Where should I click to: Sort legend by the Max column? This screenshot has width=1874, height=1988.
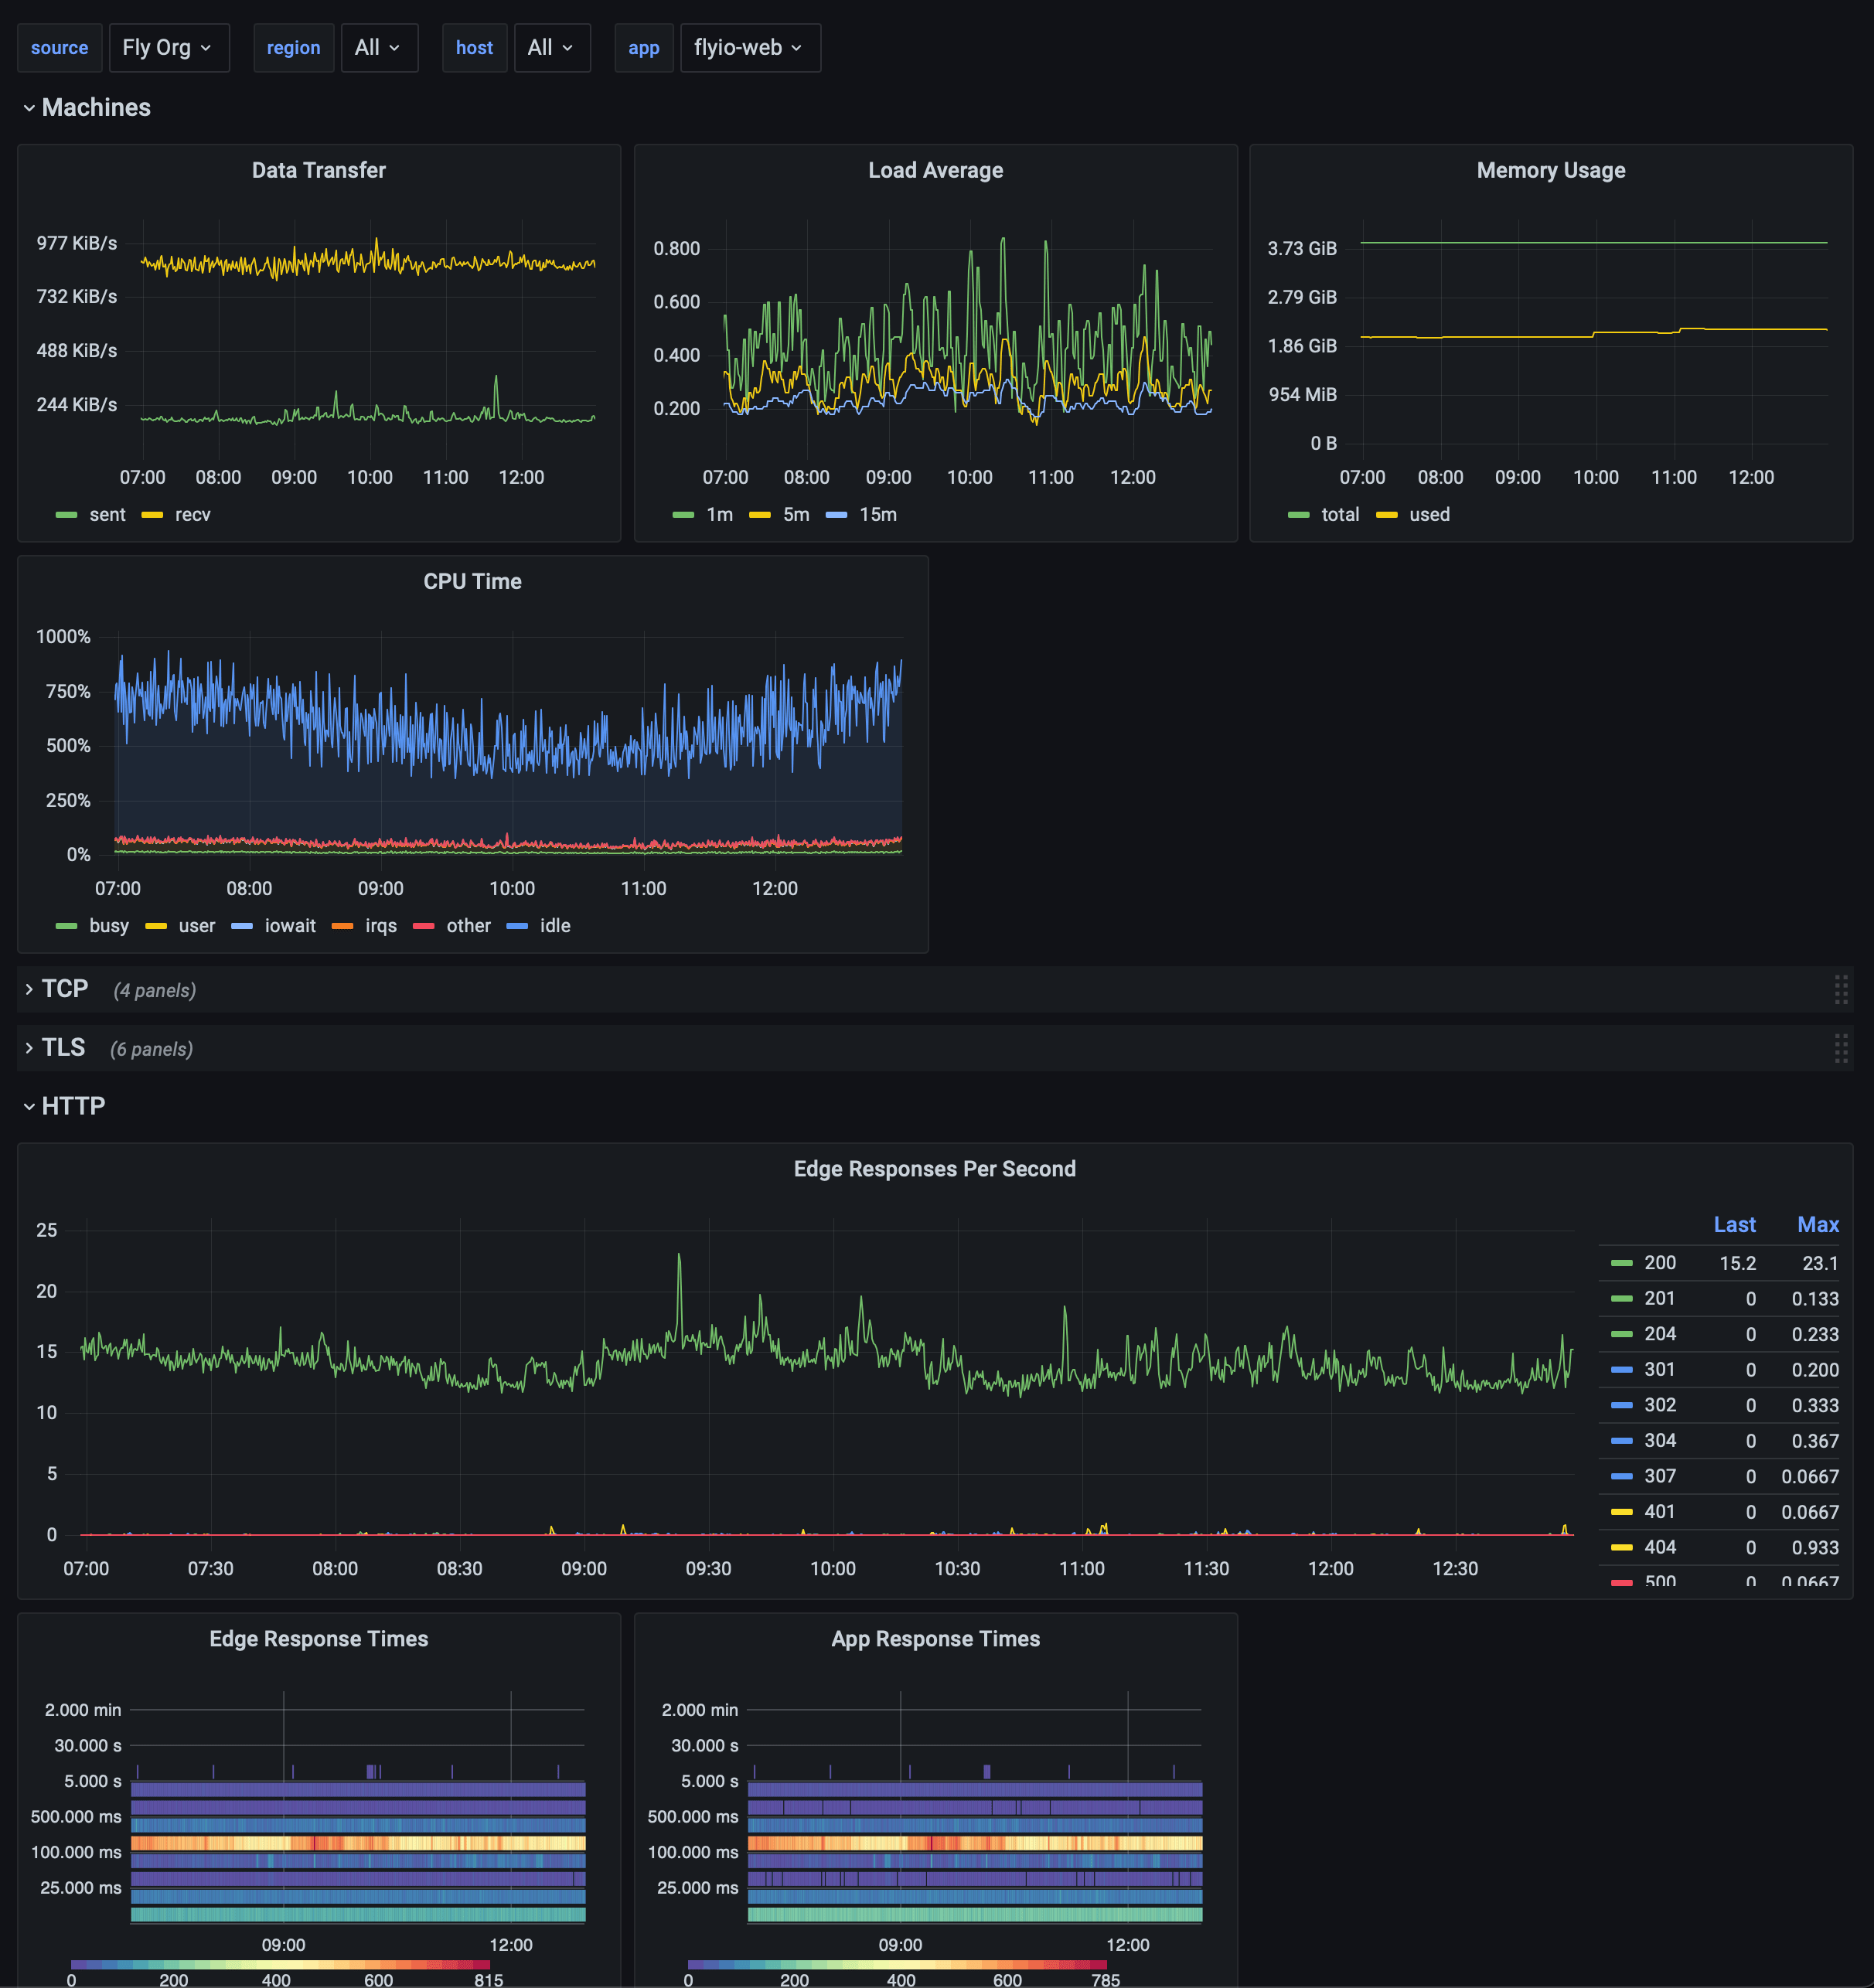coord(1817,1225)
